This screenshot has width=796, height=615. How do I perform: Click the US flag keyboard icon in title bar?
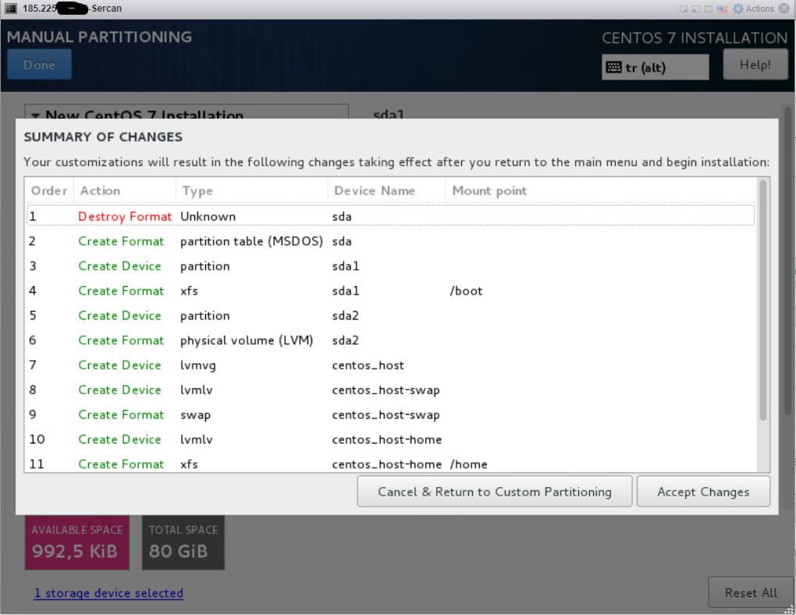point(722,9)
